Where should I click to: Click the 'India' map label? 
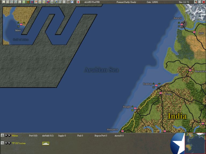[177, 116]
